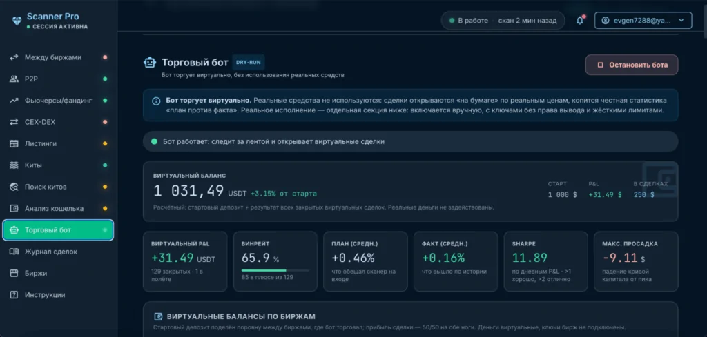This screenshot has width=707, height=337.
Task: Stop the bot with Остановить бота button
Action: click(x=632, y=65)
